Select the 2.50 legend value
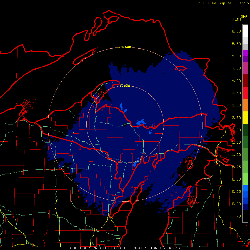This screenshot has height=250, width=250. coord(236,118)
